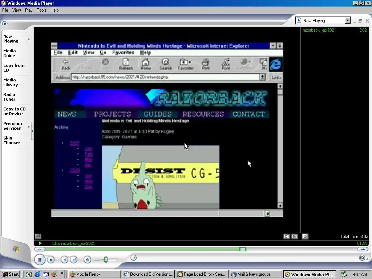Viewport: 372px width, 279px height.
Task: Expand the Premium Services submenu arrow
Action: [28, 126]
